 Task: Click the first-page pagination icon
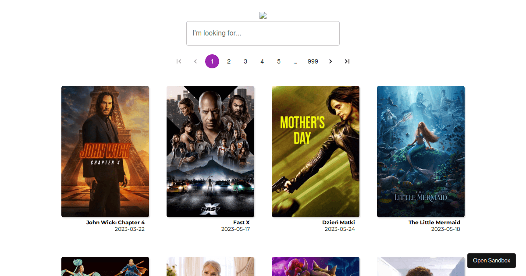pyautogui.click(x=179, y=61)
